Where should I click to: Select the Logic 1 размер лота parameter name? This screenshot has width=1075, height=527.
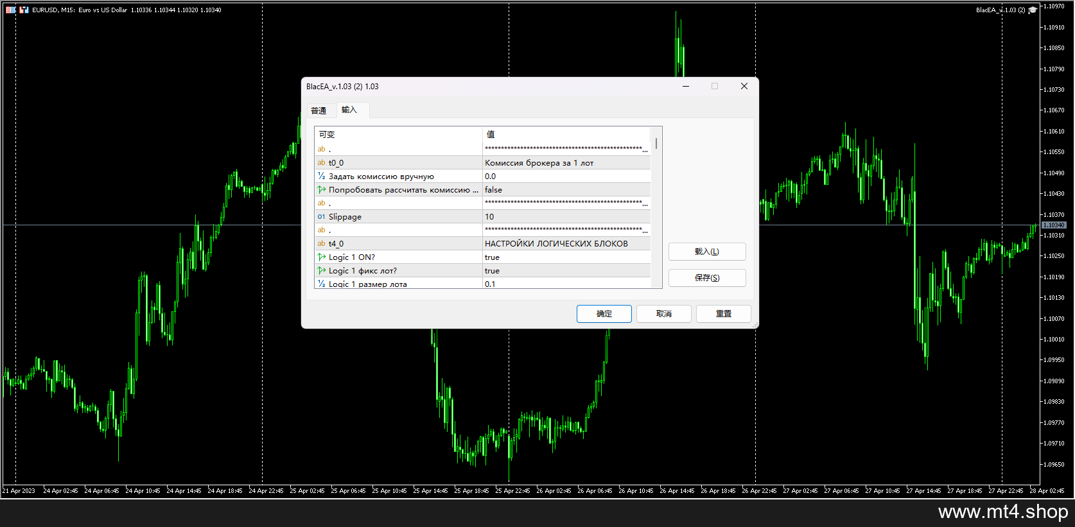click(368, 284)
